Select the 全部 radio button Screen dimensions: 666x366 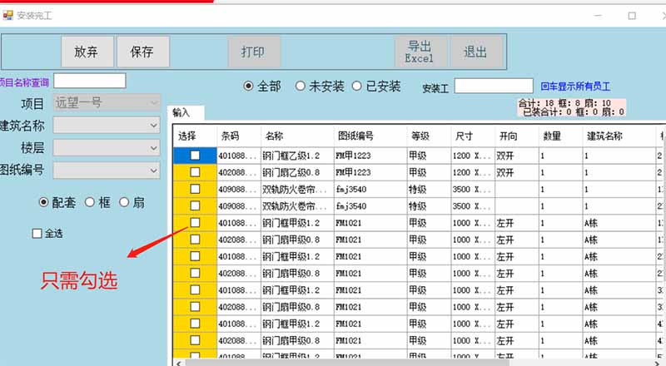point(248,87)
